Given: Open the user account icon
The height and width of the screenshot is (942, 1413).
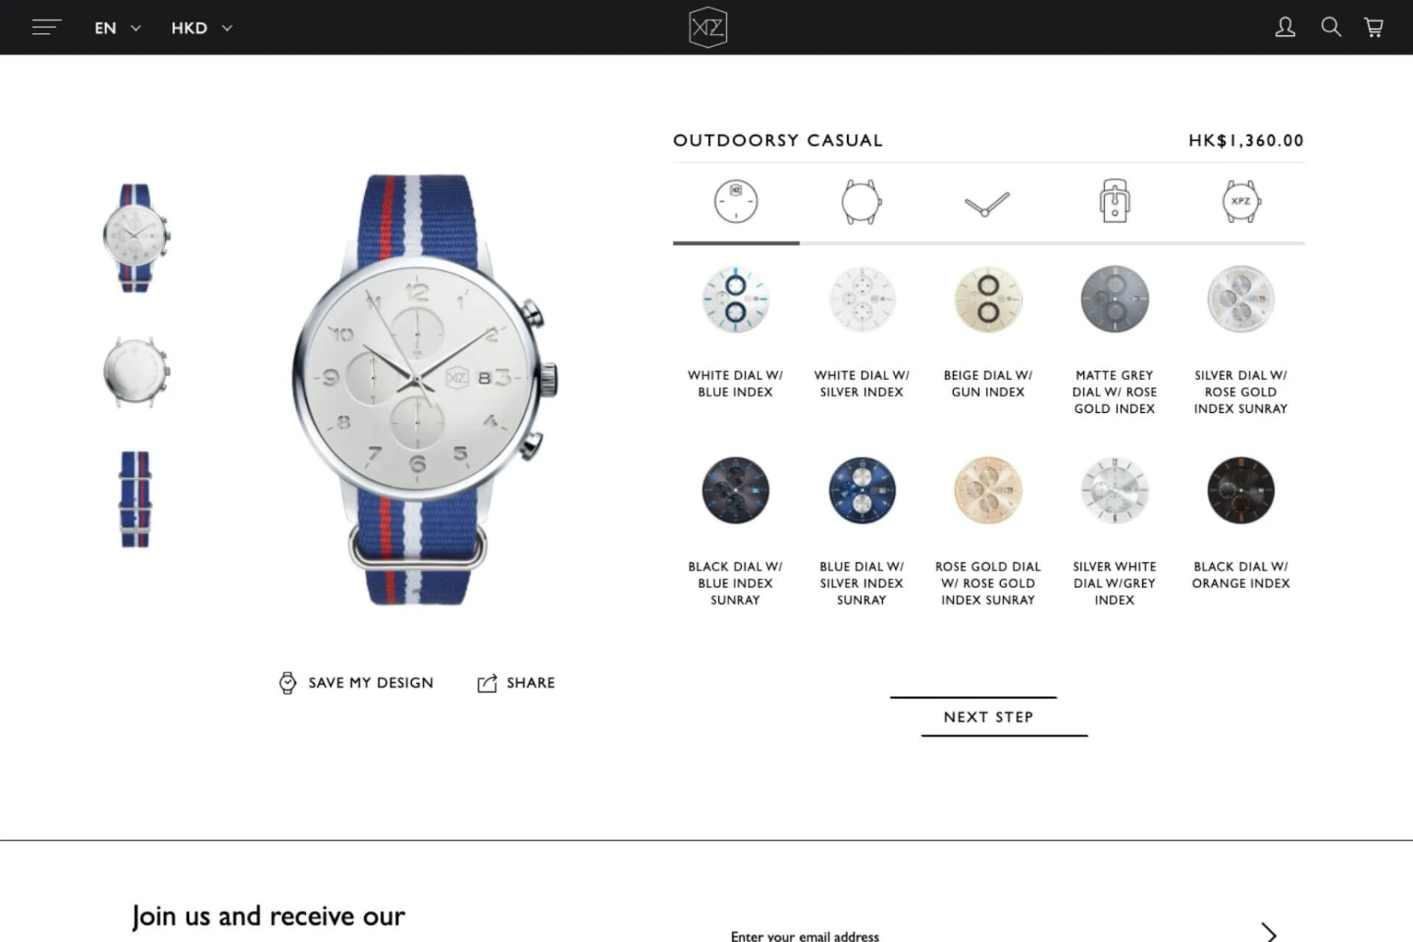Looking at the screenshot, I should 1284,27.
